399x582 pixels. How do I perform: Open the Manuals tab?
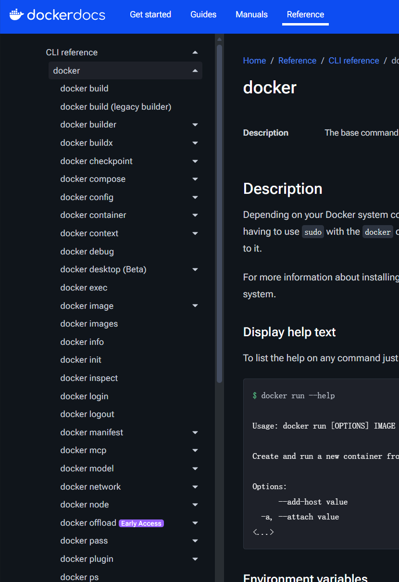pyautogui.click(x=251, y=14)
